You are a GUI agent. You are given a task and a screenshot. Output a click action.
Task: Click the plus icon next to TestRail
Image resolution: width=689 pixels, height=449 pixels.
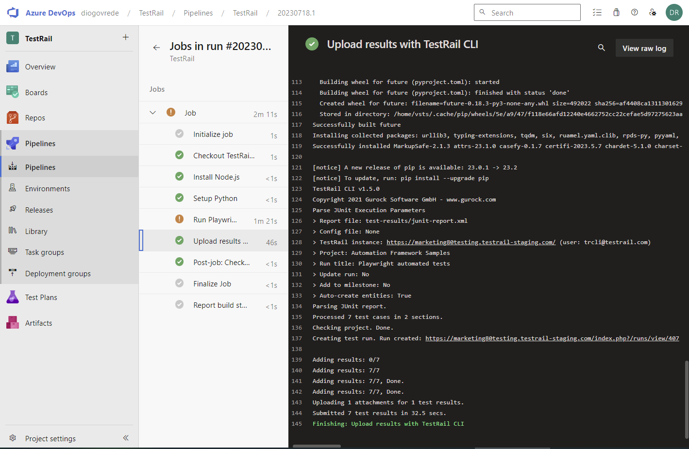[x=126, y=37]
